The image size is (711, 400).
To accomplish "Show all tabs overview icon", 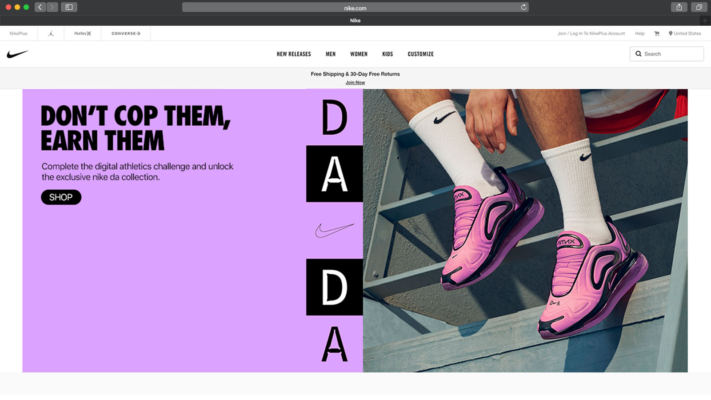I will pos(699,7).
